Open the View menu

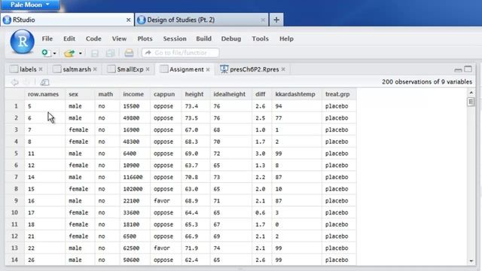coord(119,38)
